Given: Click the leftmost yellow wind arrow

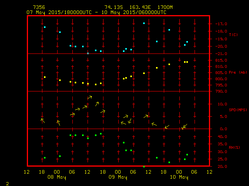Looking at the screenshot, I should click(x=43, y=121).
